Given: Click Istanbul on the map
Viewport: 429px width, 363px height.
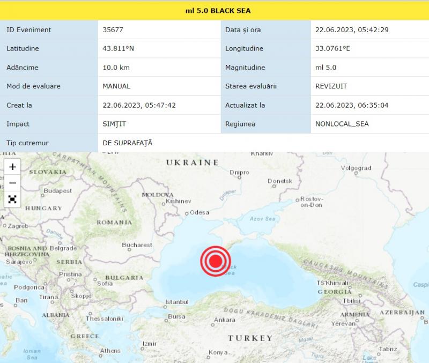Looking at the screenshot, I should coord(176,302).
